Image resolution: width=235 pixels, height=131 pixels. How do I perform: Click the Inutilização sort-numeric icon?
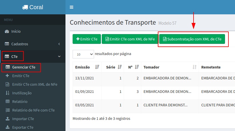coord(7,93)
